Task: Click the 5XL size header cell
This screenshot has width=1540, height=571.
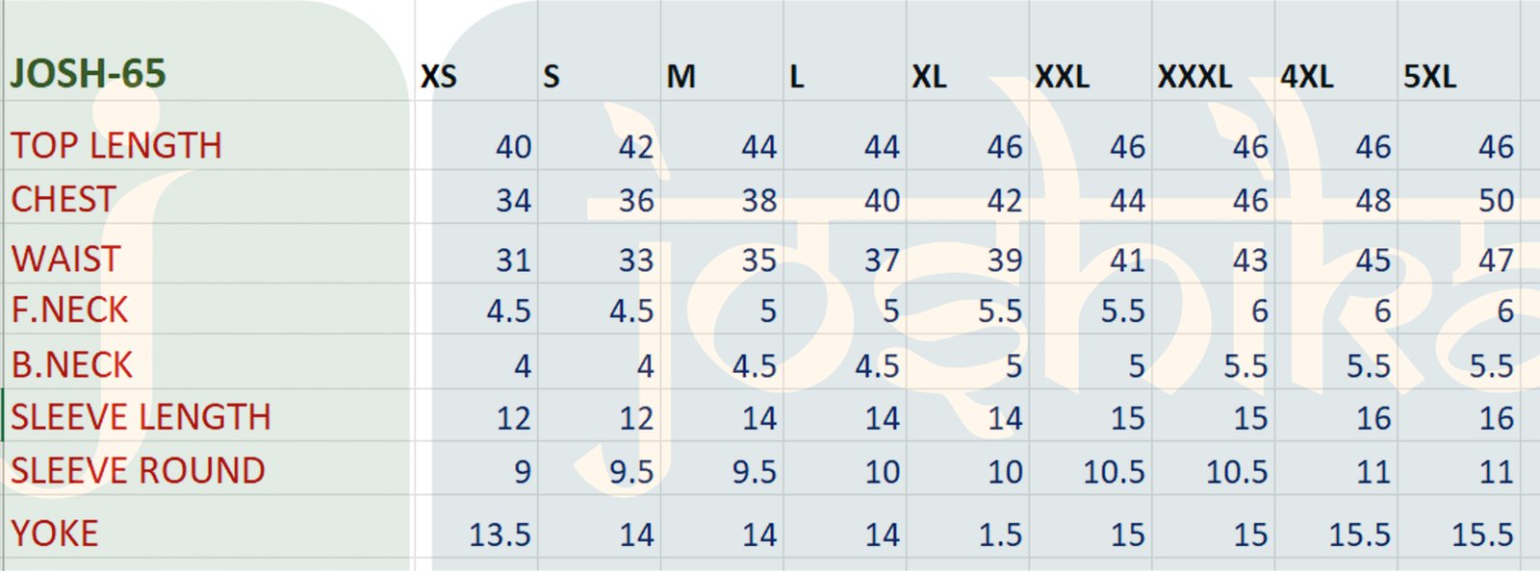Action: 1429,77
